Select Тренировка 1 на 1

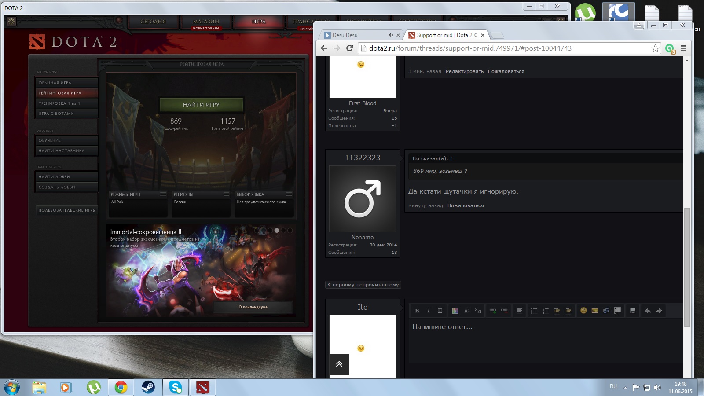click(x=66, y=103)
